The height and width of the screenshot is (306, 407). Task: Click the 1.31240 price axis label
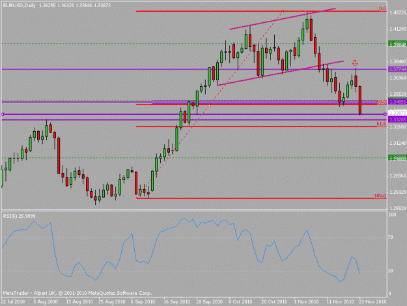[x=398, y=143]
